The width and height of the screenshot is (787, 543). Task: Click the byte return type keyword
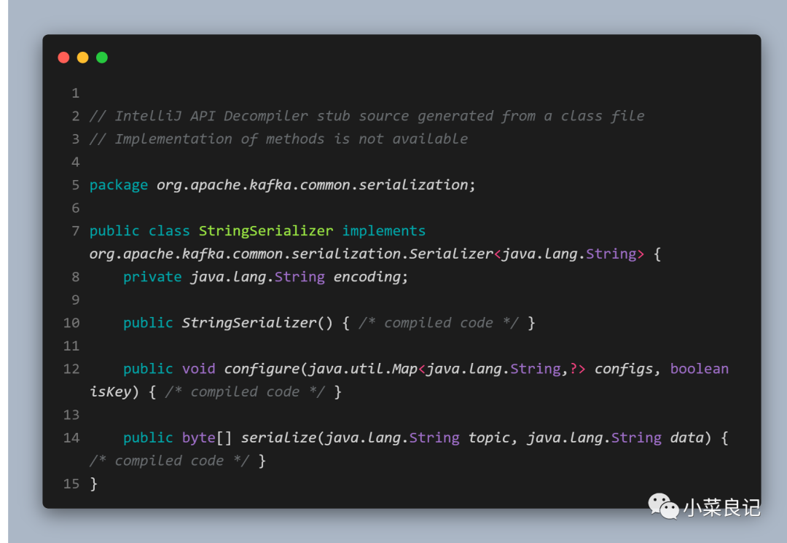pyautogui.click(x=198, y=438)
